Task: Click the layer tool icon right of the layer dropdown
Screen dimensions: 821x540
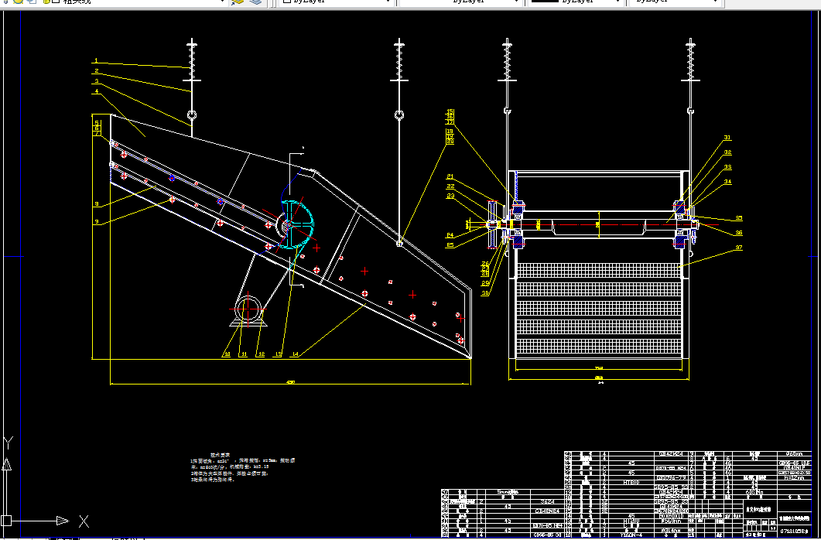Action: click(x=238, y=2)
